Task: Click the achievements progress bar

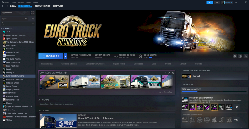Action: coord(214,92)
